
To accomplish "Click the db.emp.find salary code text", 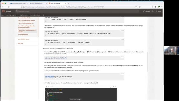I will click(59, 77).
